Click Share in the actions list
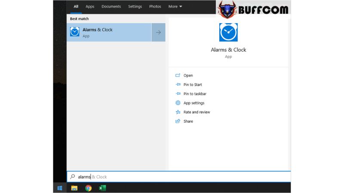Screen dimensions: 344x193 [x=188, y=121]
